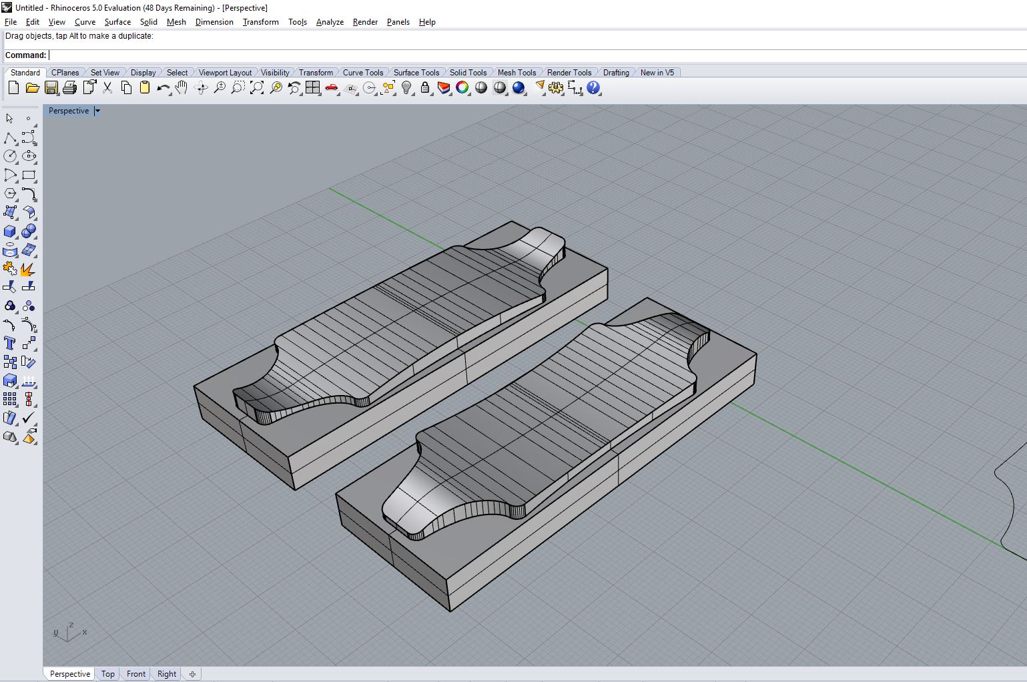Click the Zoom Dynamic magnifier icon
The height and width of the screenshot is (682, 1027).
pyautogui.click(x=220, y=87)
